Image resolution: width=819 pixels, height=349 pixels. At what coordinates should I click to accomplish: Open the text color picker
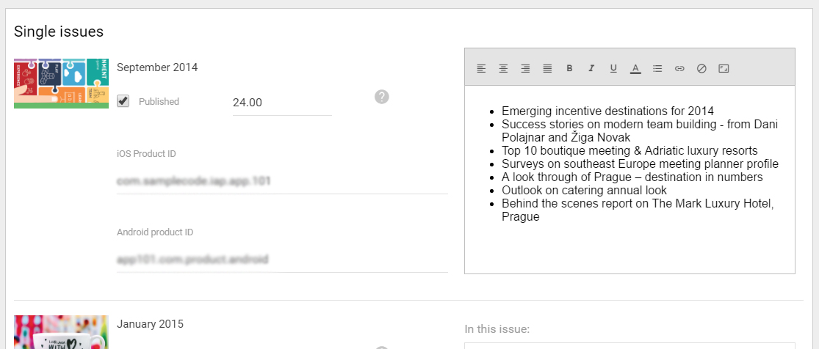[635, 69]
